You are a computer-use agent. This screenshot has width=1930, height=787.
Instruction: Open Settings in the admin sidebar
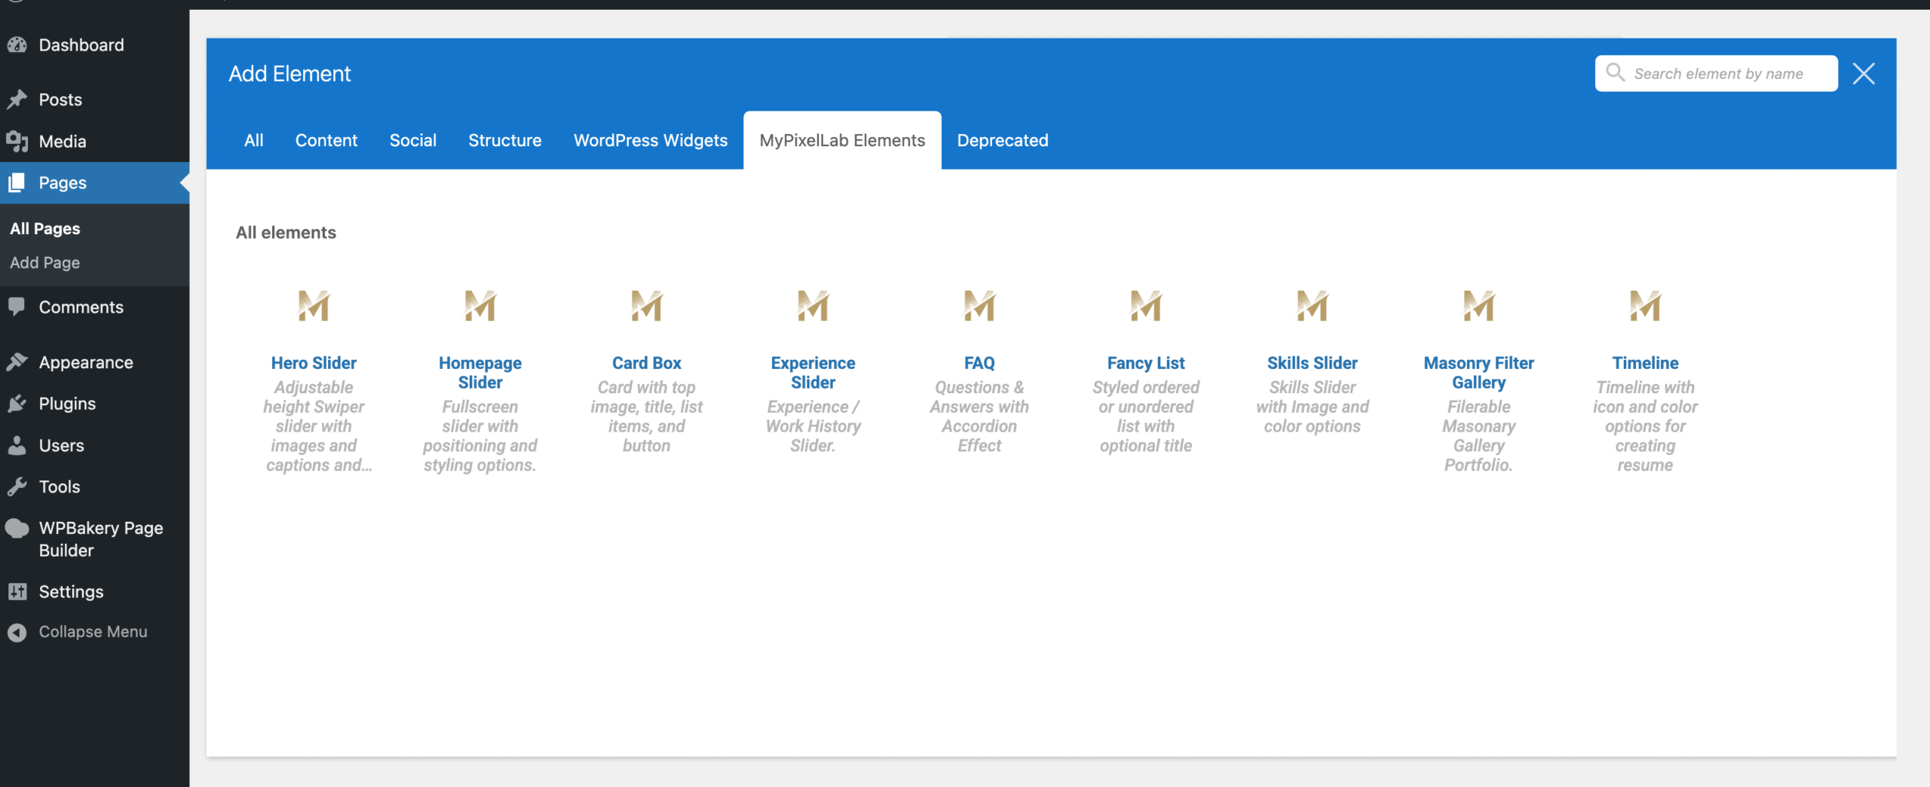click(x=71, y=592)
